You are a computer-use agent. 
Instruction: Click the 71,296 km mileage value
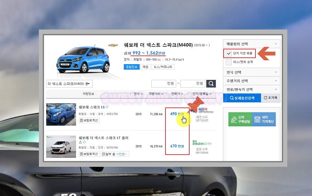click(156, 114)
